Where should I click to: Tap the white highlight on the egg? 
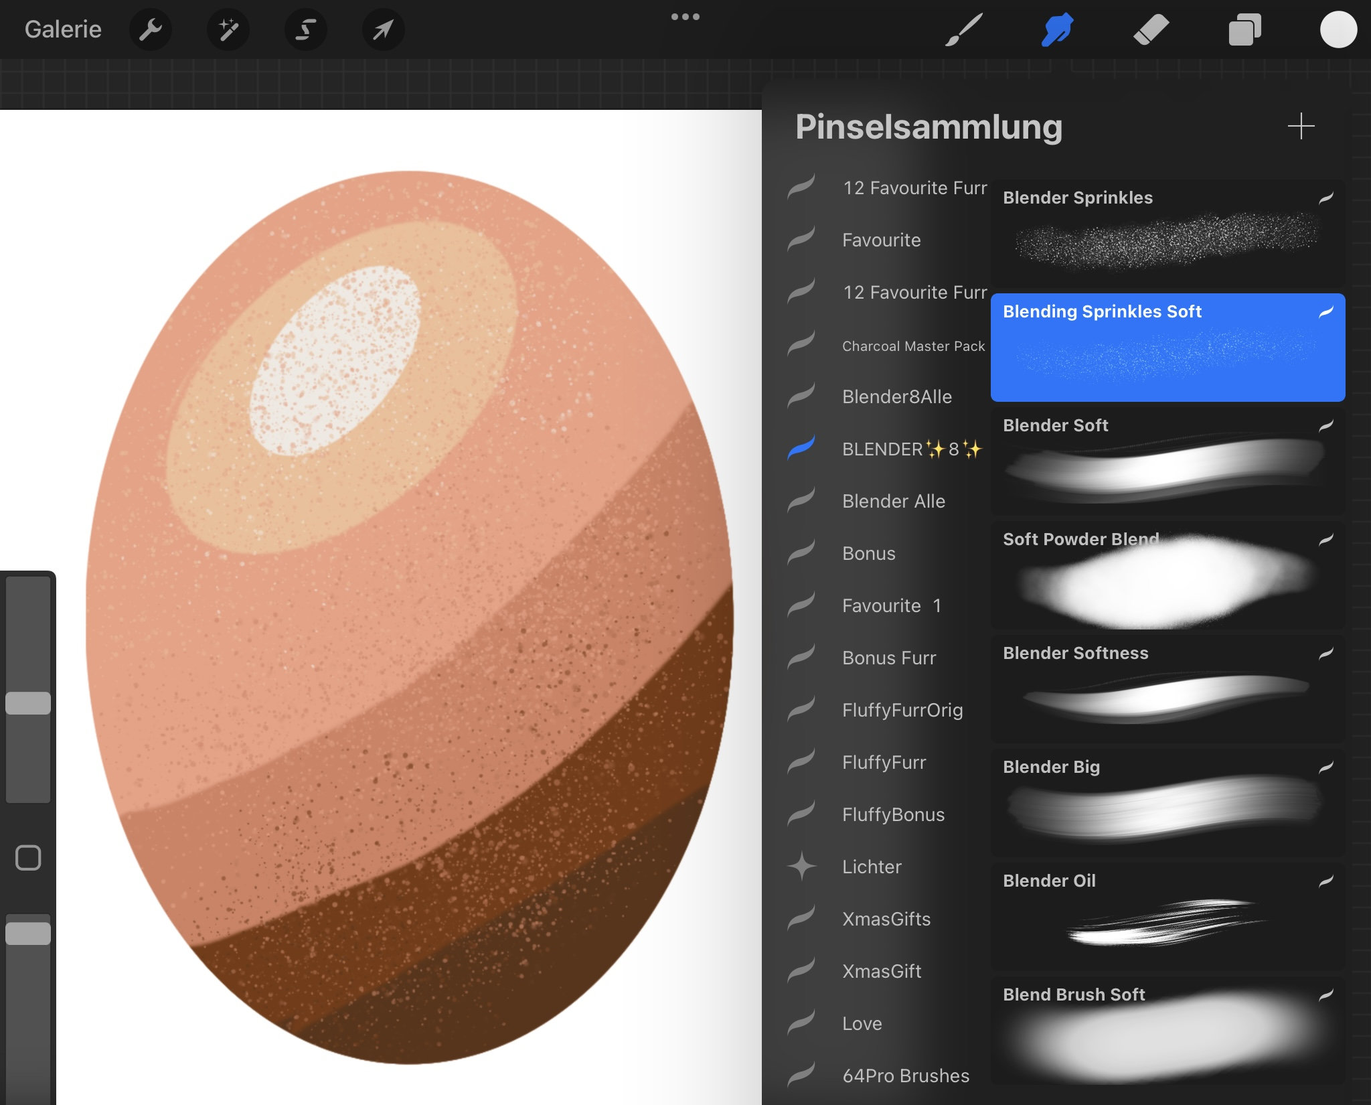(x=335, y=360)
